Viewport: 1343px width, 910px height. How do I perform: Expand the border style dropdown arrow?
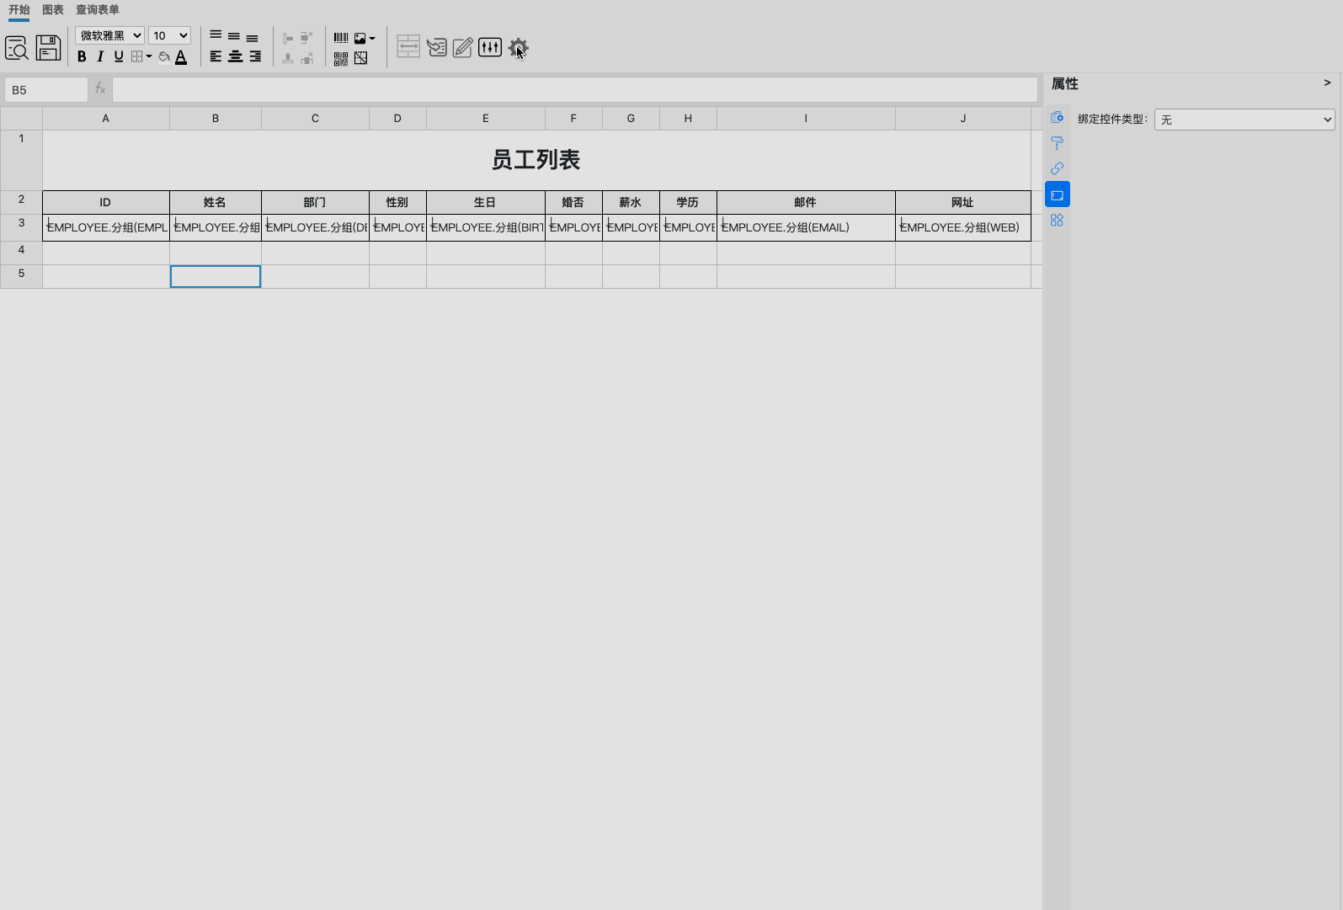149,56
